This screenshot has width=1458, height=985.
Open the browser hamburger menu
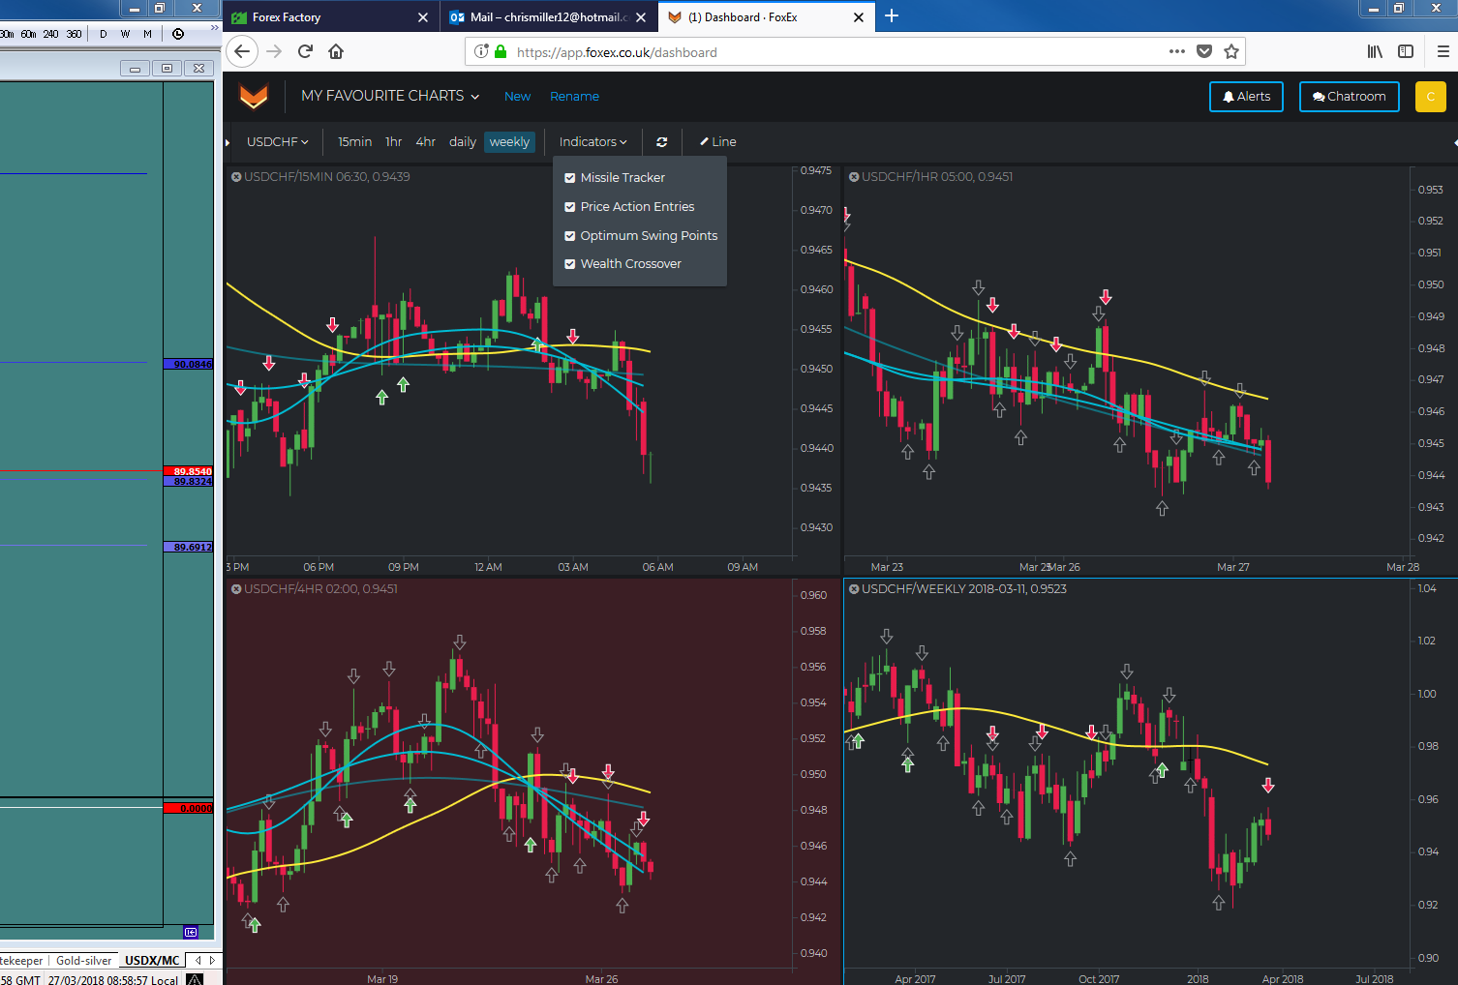click(1443, 51)
